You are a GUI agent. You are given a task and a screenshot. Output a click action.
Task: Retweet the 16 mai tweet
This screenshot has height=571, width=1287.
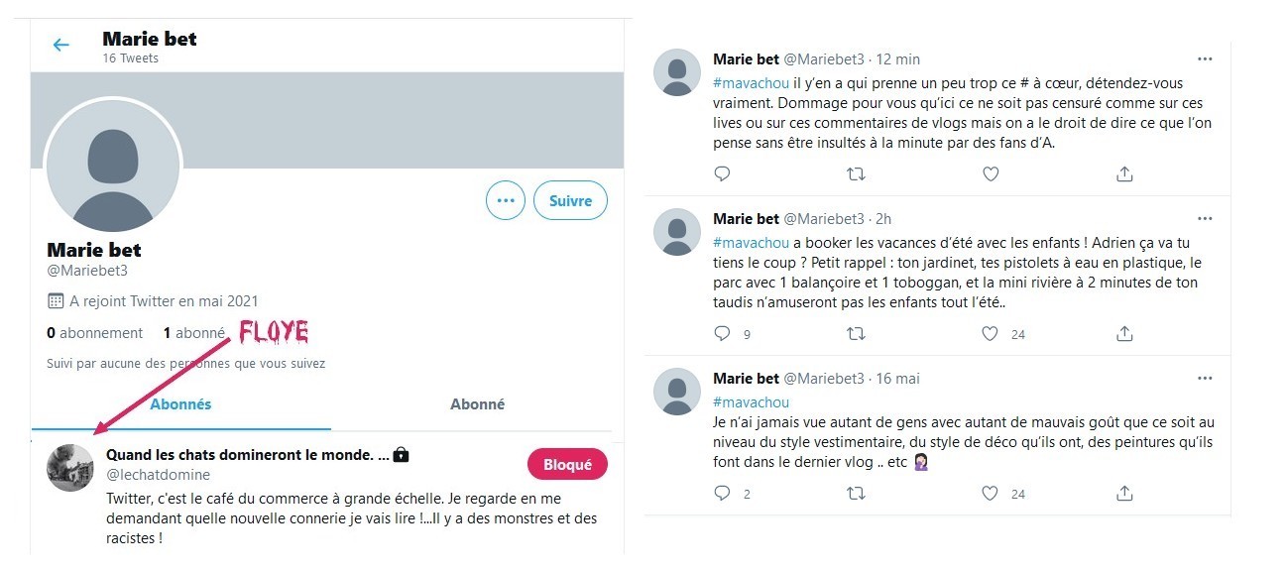pos(856,493)
